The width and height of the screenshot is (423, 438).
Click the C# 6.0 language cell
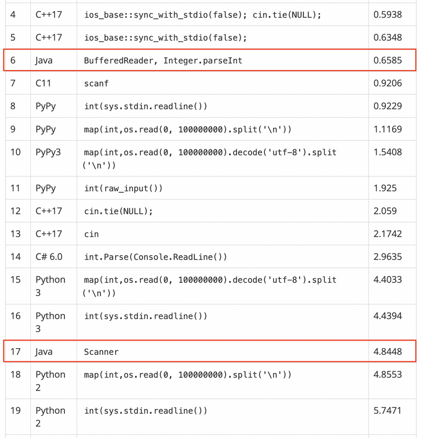(49, 256)
